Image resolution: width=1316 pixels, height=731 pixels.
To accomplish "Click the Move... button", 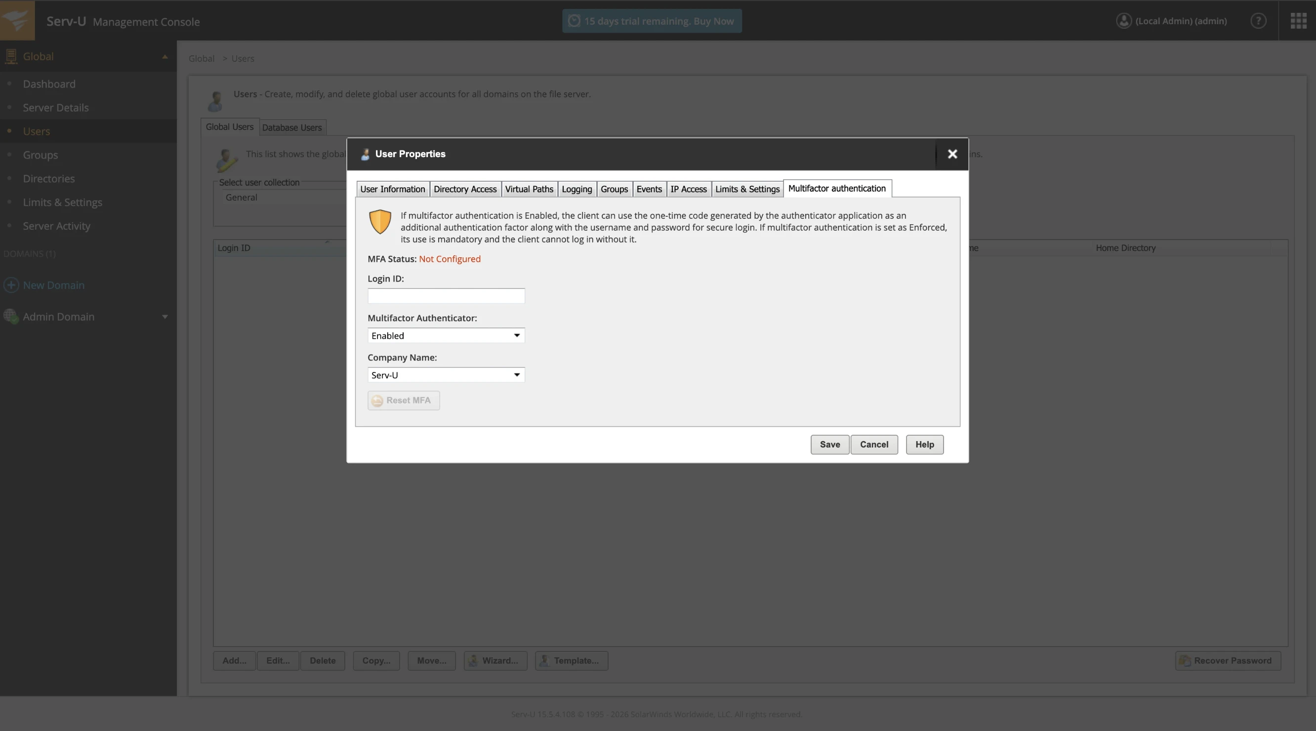I will tap(431, 661).
